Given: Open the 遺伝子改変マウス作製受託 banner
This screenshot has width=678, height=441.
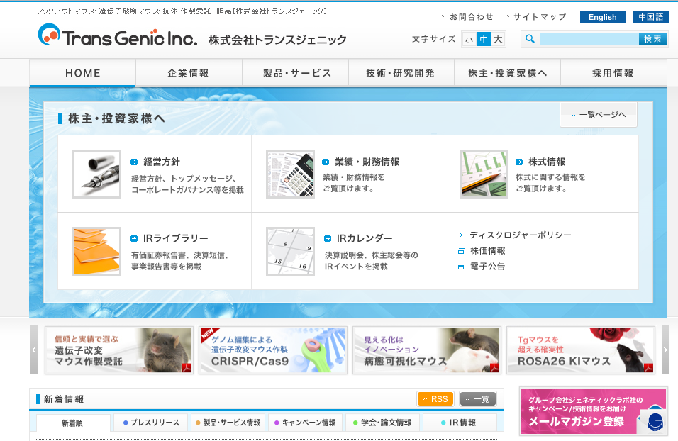Looking at the screenshot, I should tap(119, 350).
